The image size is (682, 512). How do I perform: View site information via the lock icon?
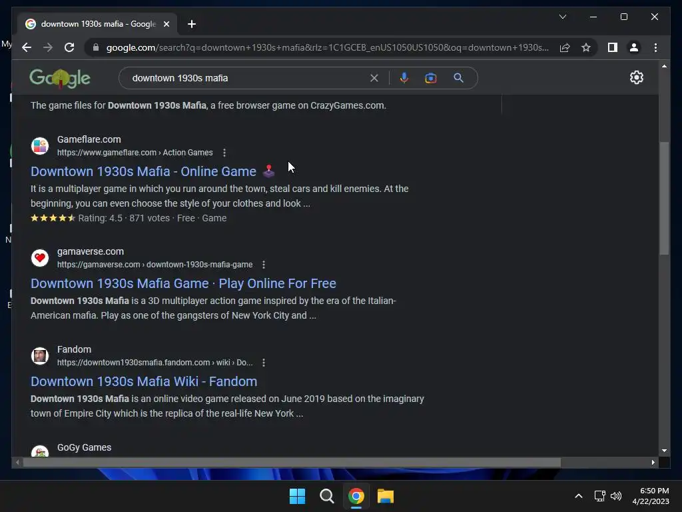96,47
